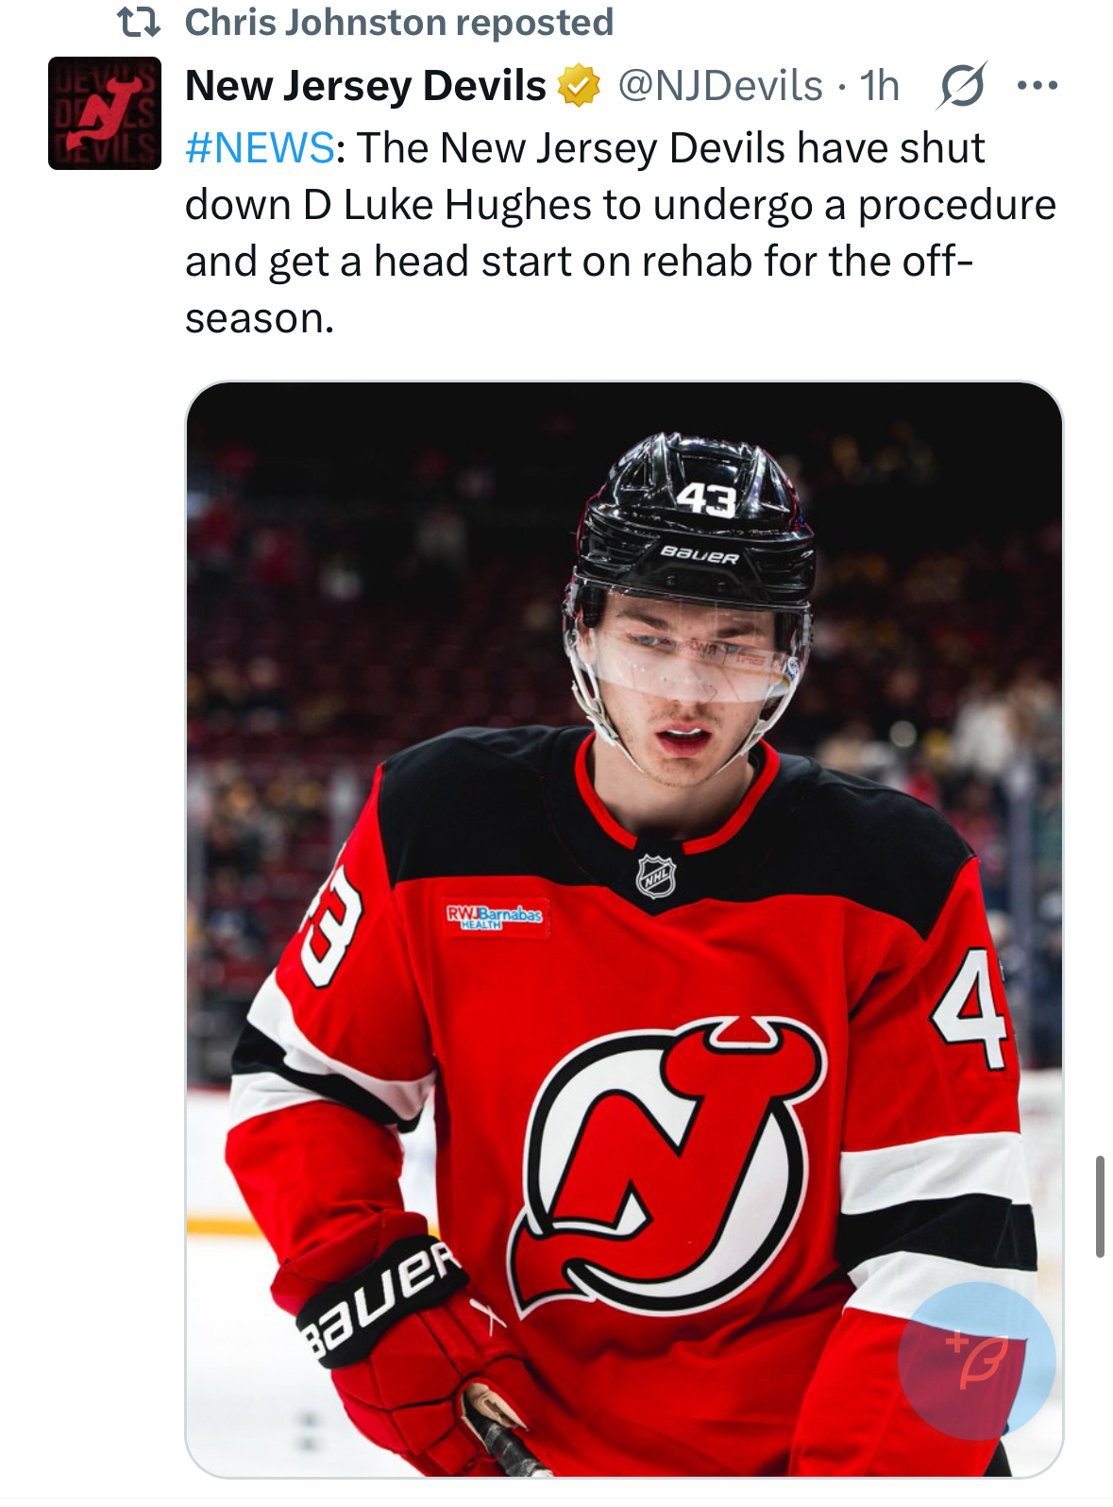The height and width of the screenshot is (1507, 1113).
Task: Click the RWJBarnabas Health jersey patch
Action: [495, 916]
